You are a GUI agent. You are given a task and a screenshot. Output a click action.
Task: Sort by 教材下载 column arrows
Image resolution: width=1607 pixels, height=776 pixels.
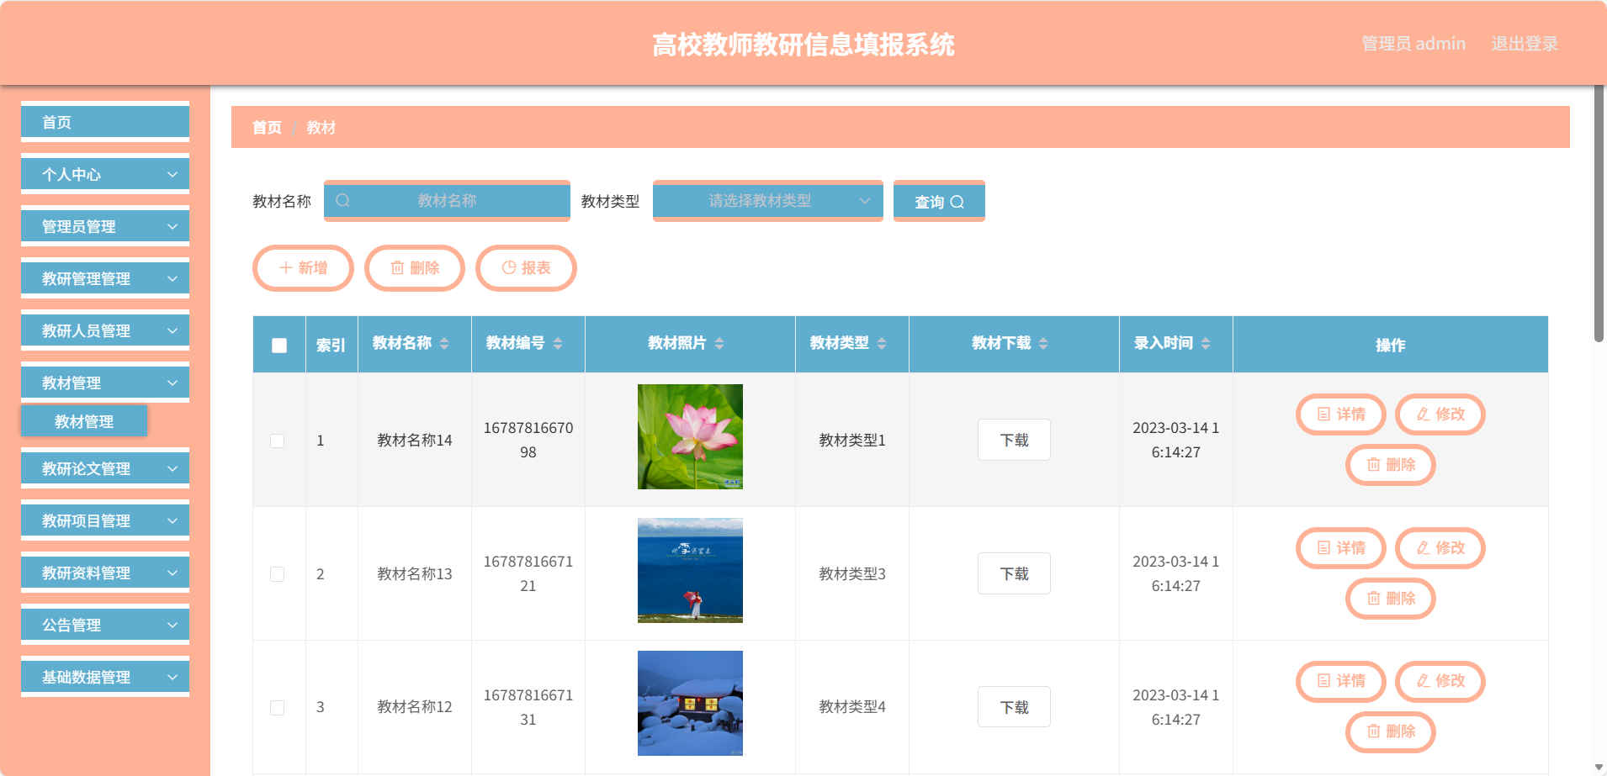(x=1043, y=343)
